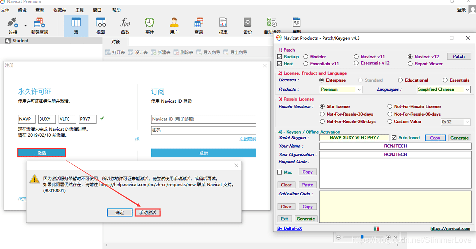The width and height of the screenshot is (476, 249).
Task: Click the New Query (新建查询) icon
Action: 39,26
